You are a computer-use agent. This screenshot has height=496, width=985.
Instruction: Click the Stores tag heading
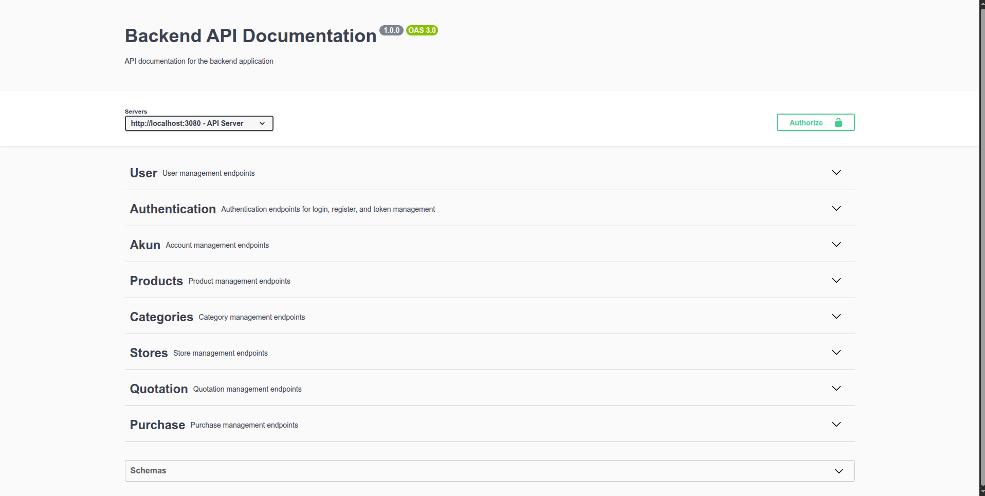coord(149,353)
